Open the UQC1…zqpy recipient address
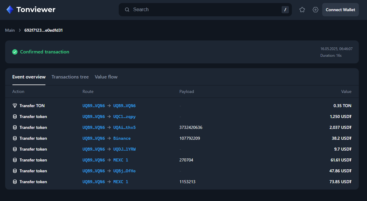The width and height of the screenshot is (367, 201). pos(124,116)
